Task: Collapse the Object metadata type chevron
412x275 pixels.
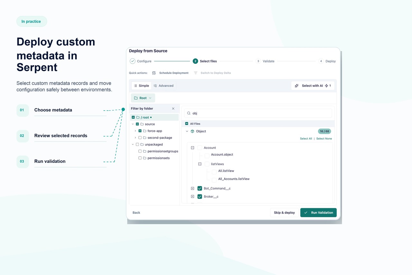Action: [x=187, y=131]
